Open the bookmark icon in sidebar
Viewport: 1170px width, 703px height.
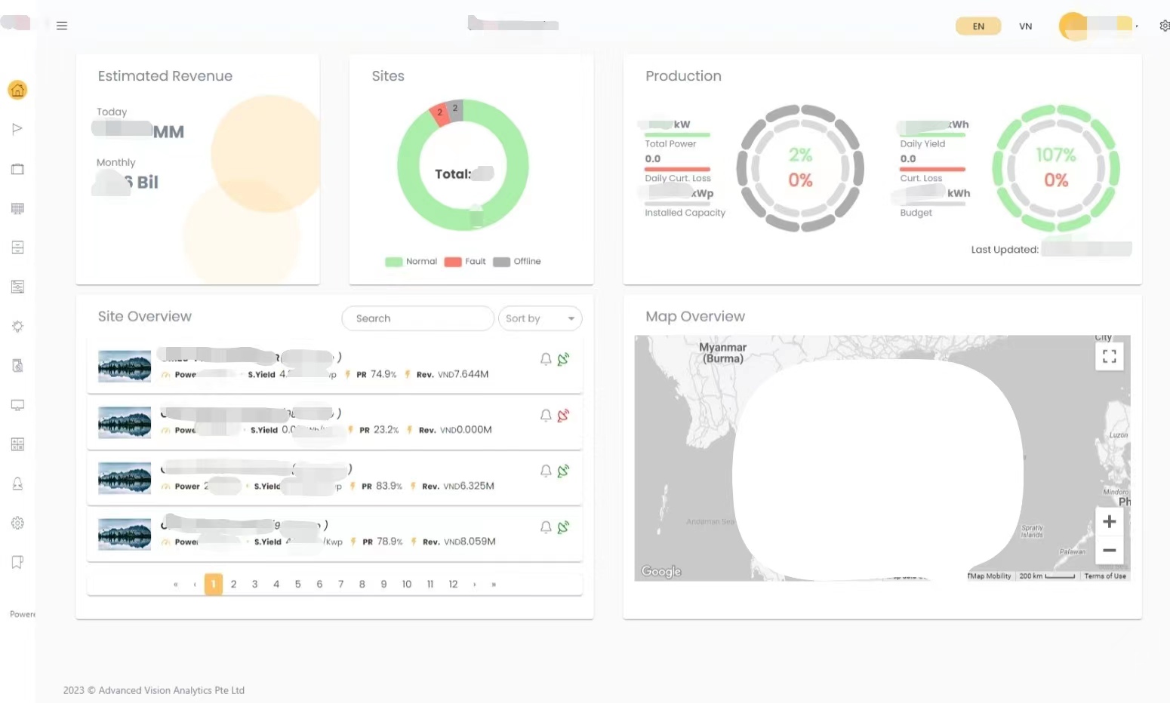17,562
